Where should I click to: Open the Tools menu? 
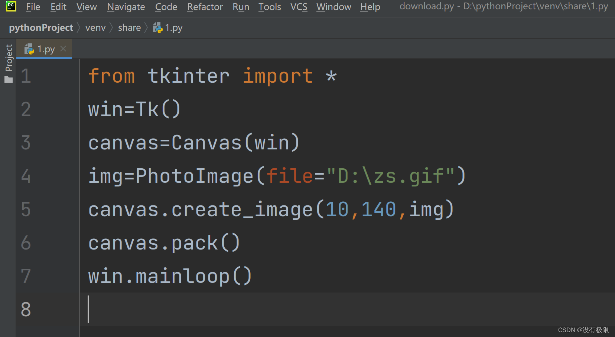tap(270, 7)
